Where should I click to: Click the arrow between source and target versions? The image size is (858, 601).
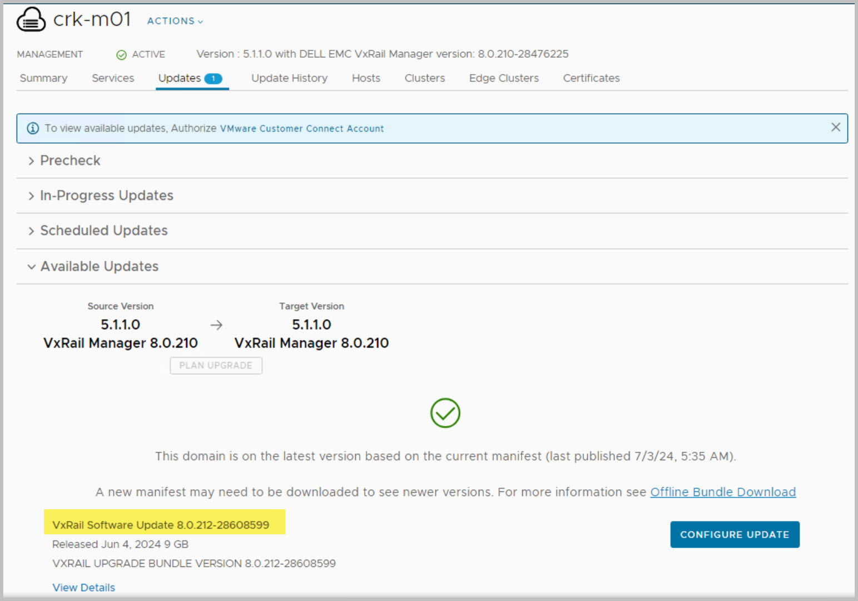pos(216,325)
